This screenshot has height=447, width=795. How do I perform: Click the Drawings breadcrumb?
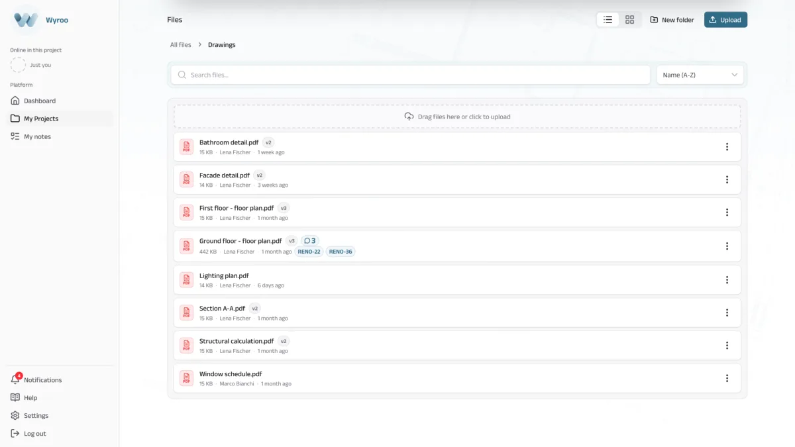click(x=222, y=45)
